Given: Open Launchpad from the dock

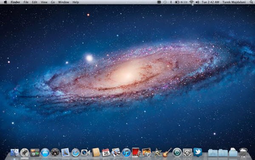Looking at the screenshot, I should 25,153.
